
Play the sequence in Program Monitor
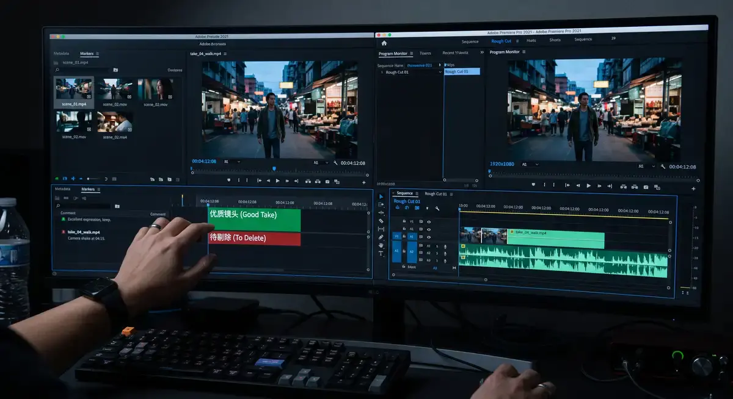pyautogui.click(x=589, y=185)
